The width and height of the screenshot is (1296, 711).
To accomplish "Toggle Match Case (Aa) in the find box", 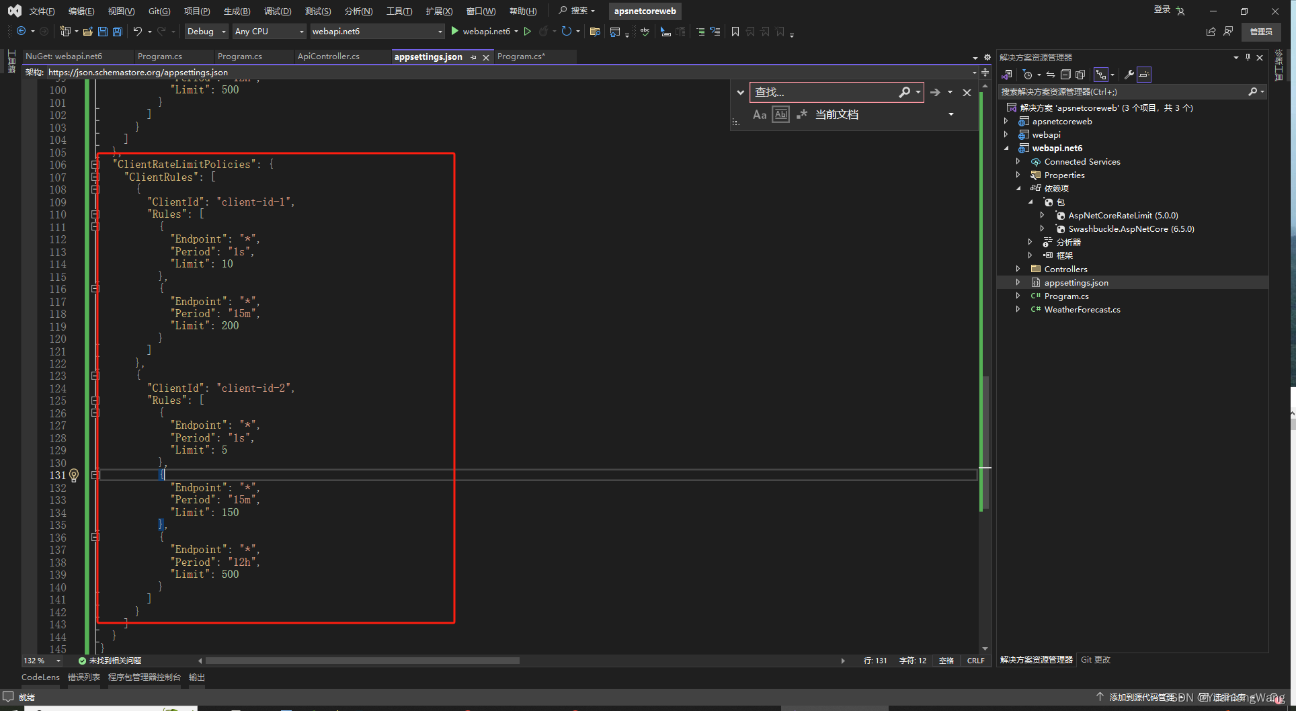I will pyautogui.click(x=760, y=114).
